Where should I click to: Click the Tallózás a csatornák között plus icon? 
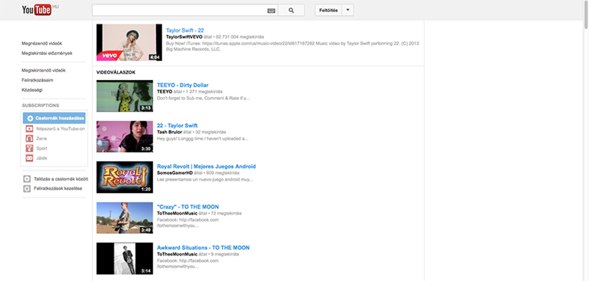pyautogui.click(x=27, y=179)
